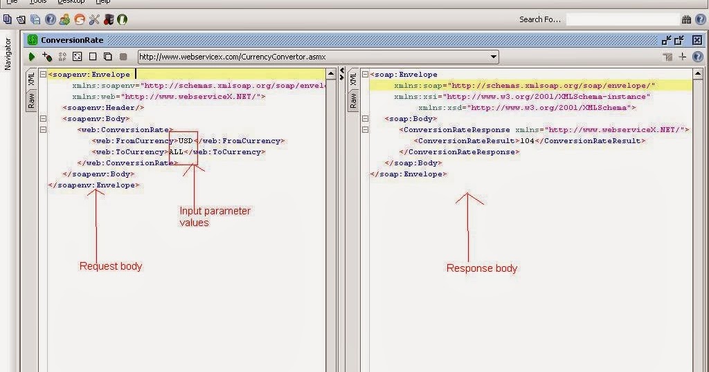709x372 pixels.
Task: Click the ConversionRate window title
Action: [72, 40]
